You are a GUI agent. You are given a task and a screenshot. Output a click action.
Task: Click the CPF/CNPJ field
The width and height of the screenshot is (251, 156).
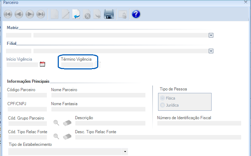pos(27,109)
